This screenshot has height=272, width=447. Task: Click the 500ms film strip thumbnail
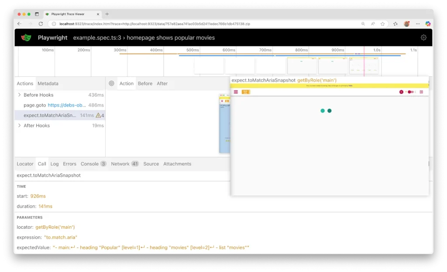pos(209,66)
